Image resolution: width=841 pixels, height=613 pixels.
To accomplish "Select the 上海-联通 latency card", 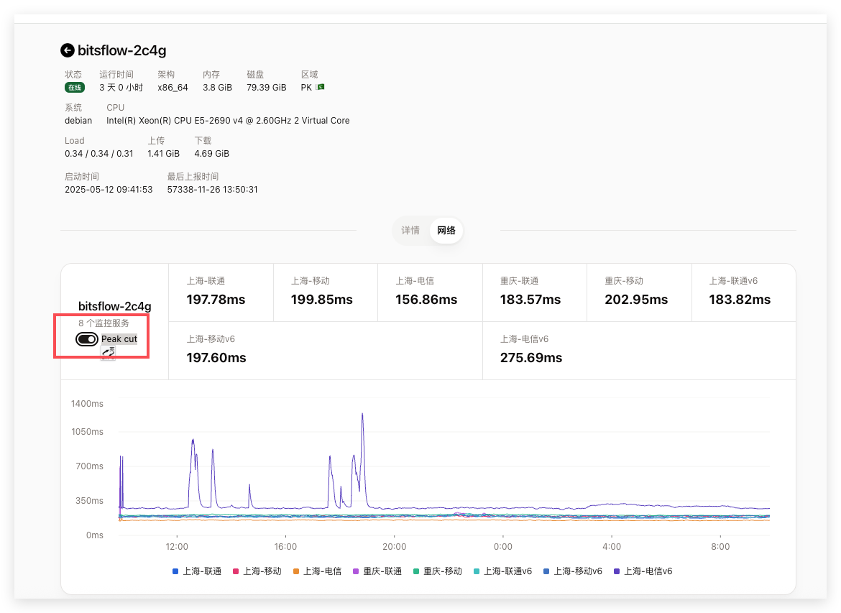I will coord(221,292).
